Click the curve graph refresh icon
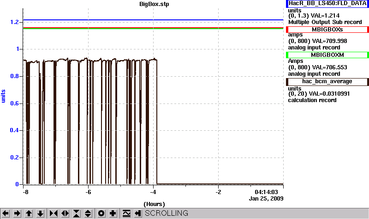Screen dimensions: 369x219 [x=126, y=213]
